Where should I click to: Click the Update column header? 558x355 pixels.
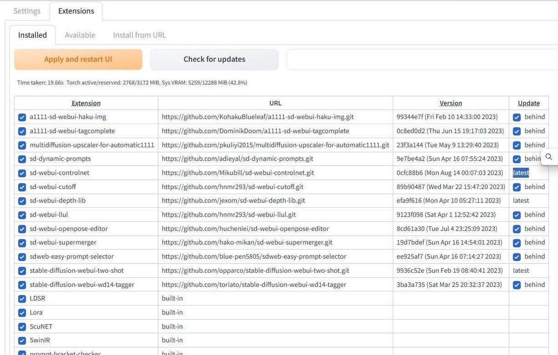point(529,103)
